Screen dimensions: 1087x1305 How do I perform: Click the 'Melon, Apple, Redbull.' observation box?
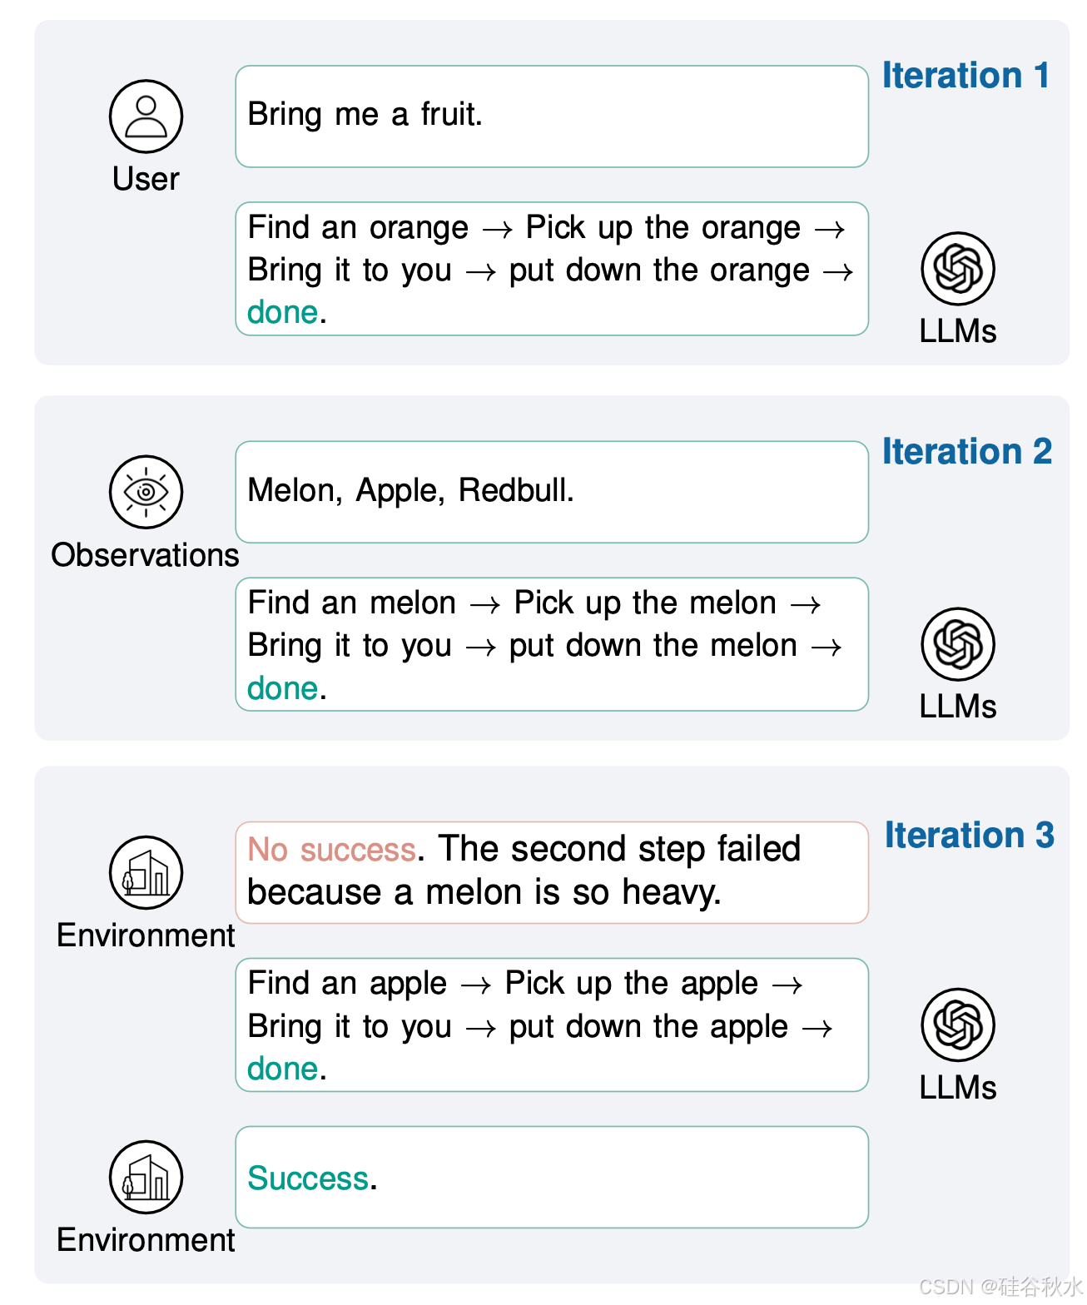click(551, 492)
